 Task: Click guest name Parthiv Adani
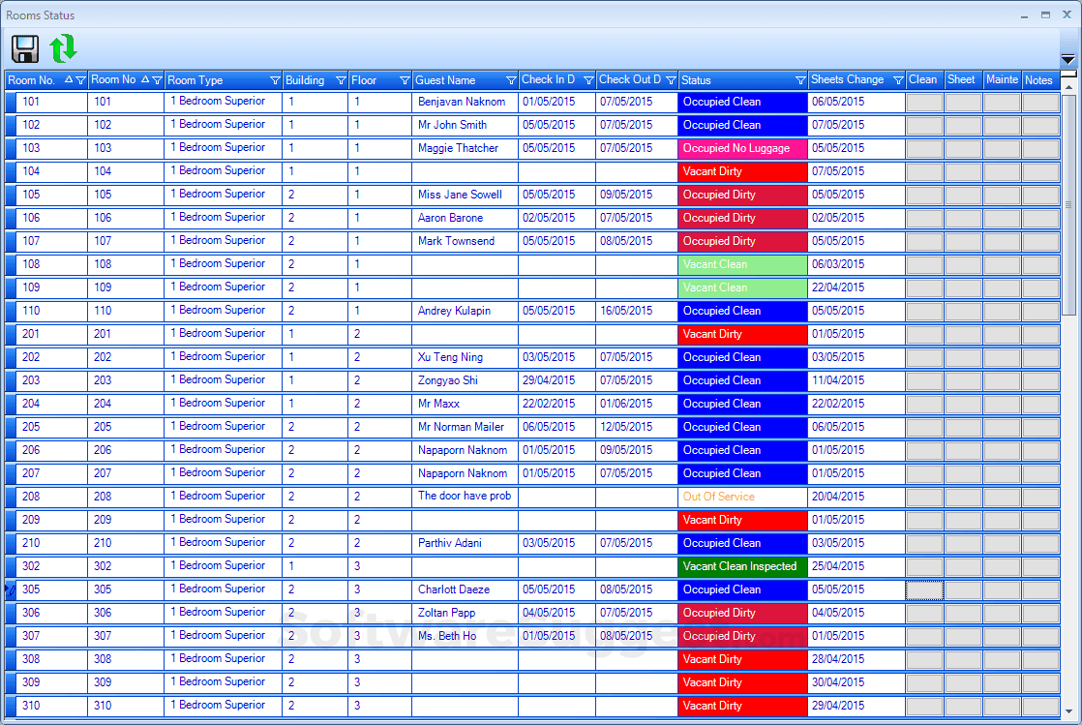(449, 543)
